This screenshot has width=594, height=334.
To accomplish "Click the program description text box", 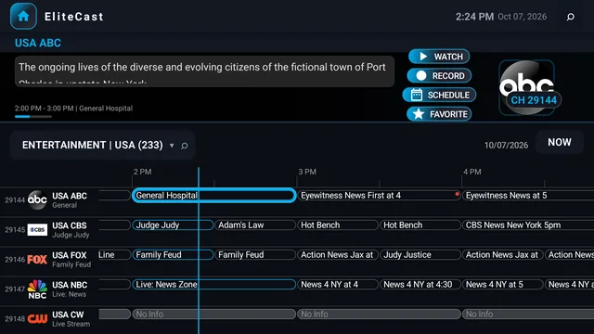I will 204,71.
